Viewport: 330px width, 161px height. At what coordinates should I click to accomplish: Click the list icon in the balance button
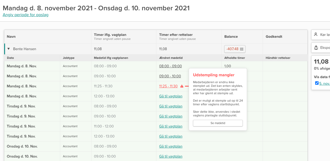point(242,49)
